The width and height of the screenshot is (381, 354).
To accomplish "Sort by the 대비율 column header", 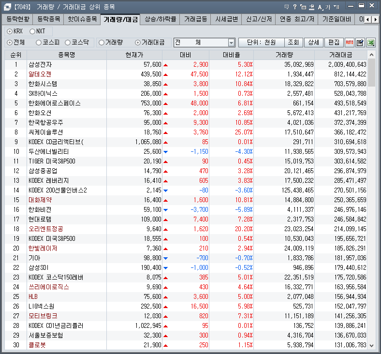I will [231, 55].
